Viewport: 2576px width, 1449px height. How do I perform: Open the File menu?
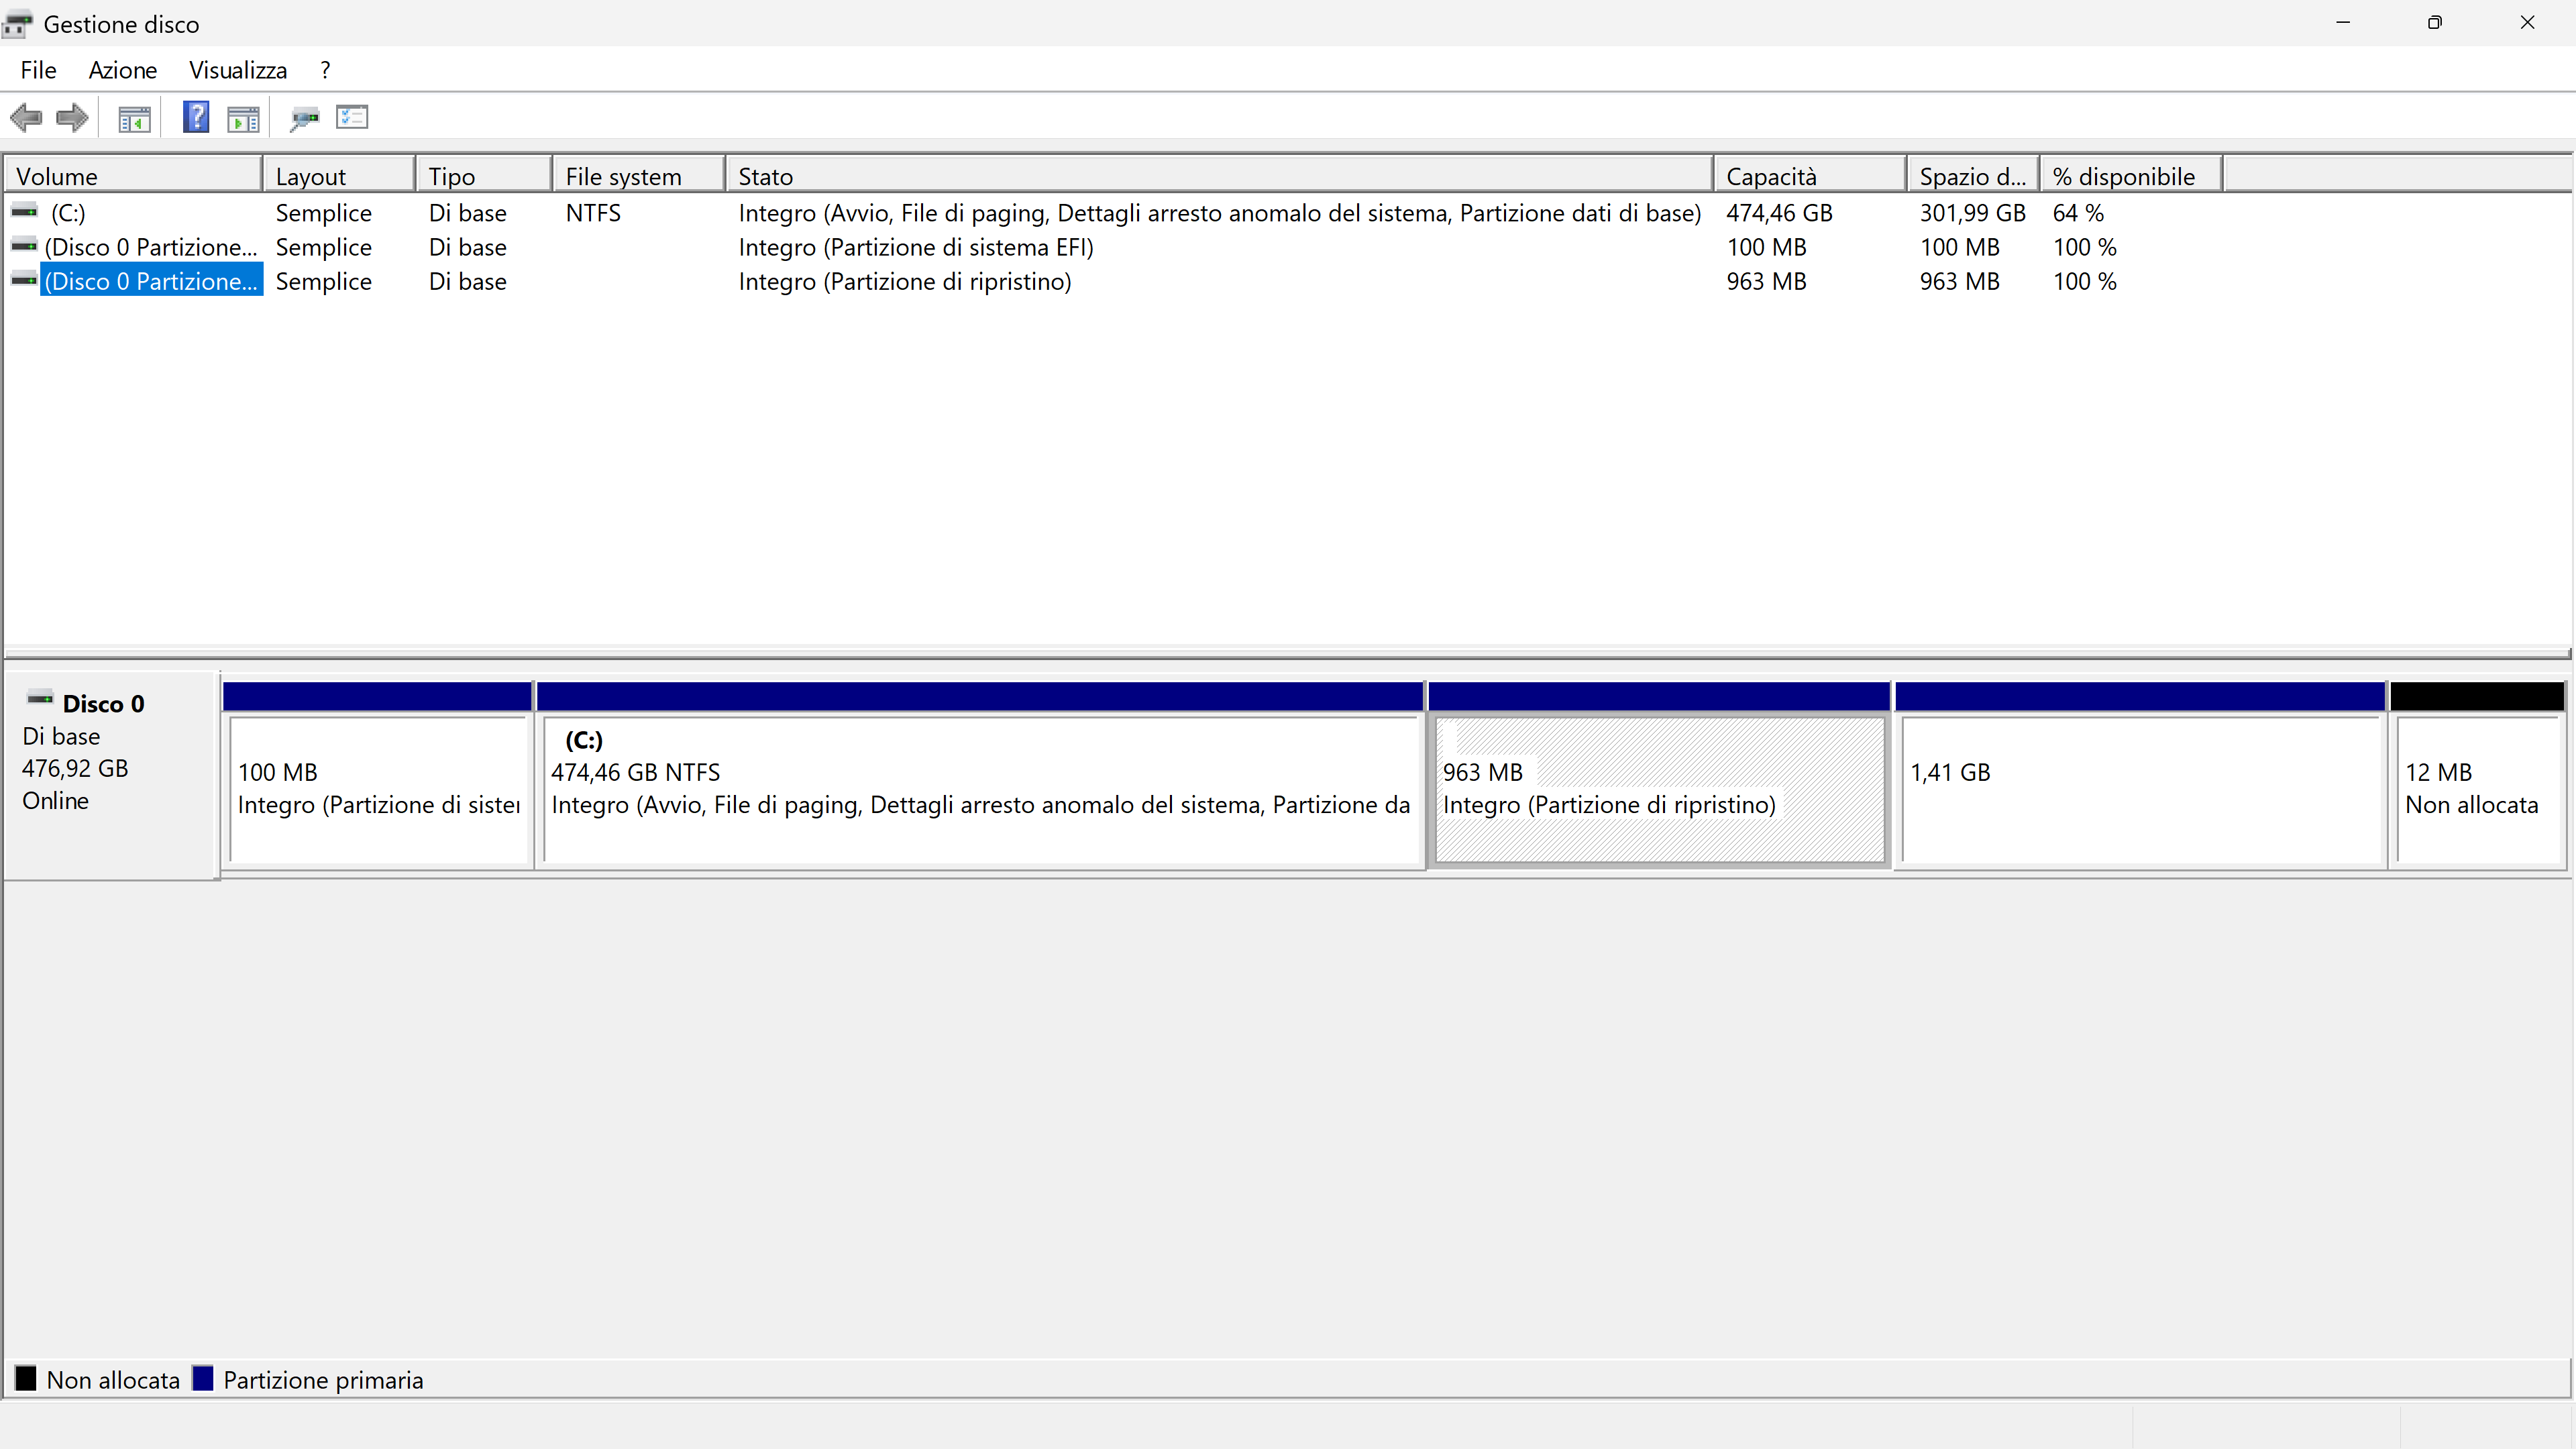38,70
